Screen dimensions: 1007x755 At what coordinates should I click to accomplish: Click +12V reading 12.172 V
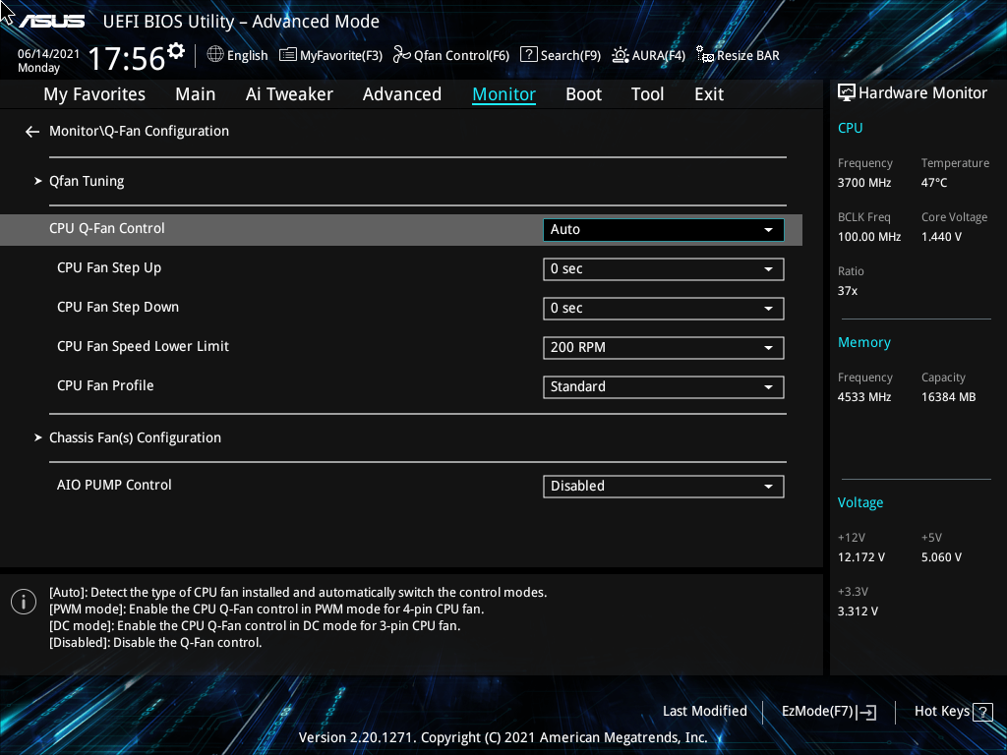coord(861,557)
